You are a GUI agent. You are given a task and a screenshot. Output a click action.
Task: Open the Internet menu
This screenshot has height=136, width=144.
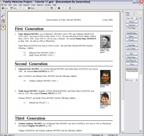click(40, 5)
